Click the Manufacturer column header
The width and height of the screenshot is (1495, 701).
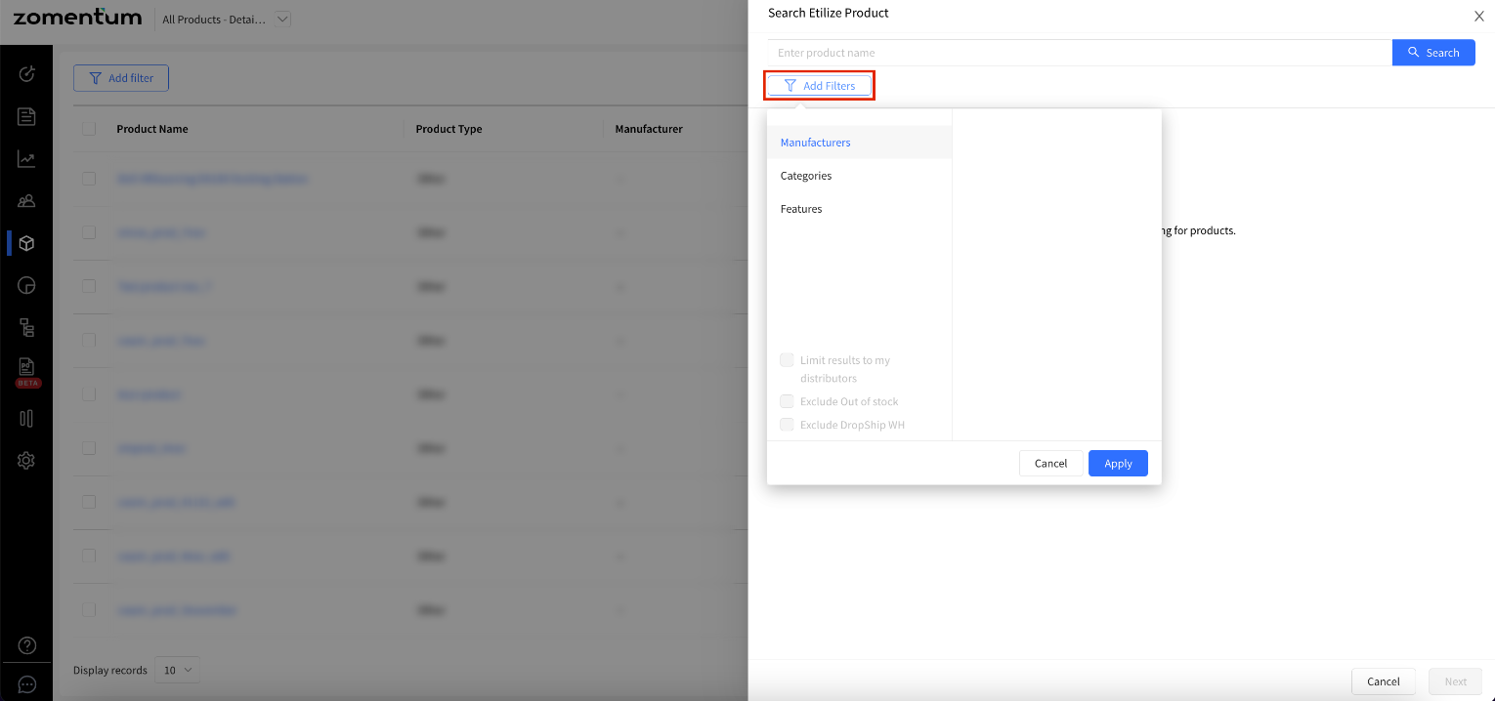coord(649,129)
